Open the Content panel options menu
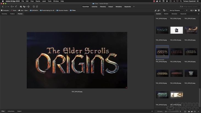 (199, 14)
